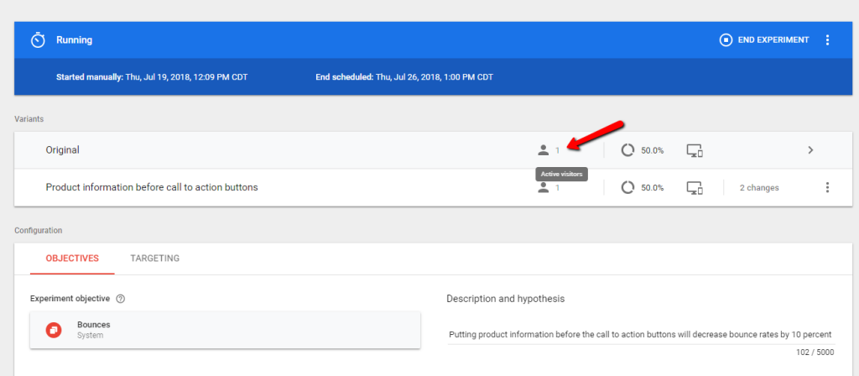Click the Running stopwatch icon
Viewport: 859px width, 376px height.
[38, 40]
